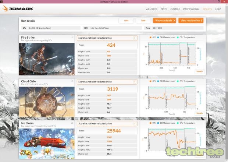Minimize the 3DMark window
This screenshot has width=228, height=162.
click(215, 1)
